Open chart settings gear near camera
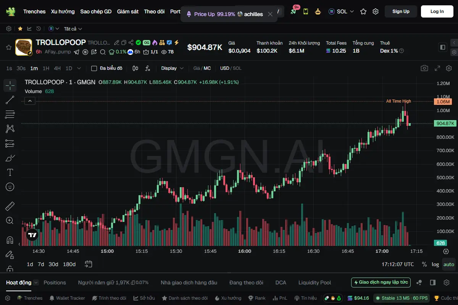 [449, 68]
